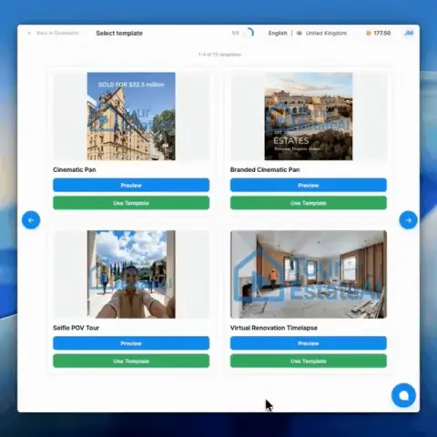This screenshot has height=437, width=437.
Task: Open the 177.50 credits balance
Action: click(x=381, y=33)
